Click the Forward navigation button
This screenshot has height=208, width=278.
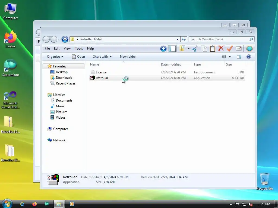(54, 39)
